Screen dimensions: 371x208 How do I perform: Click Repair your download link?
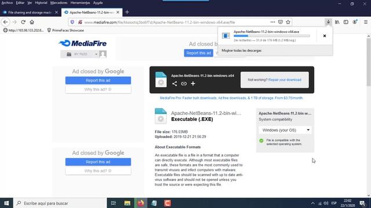285,80
